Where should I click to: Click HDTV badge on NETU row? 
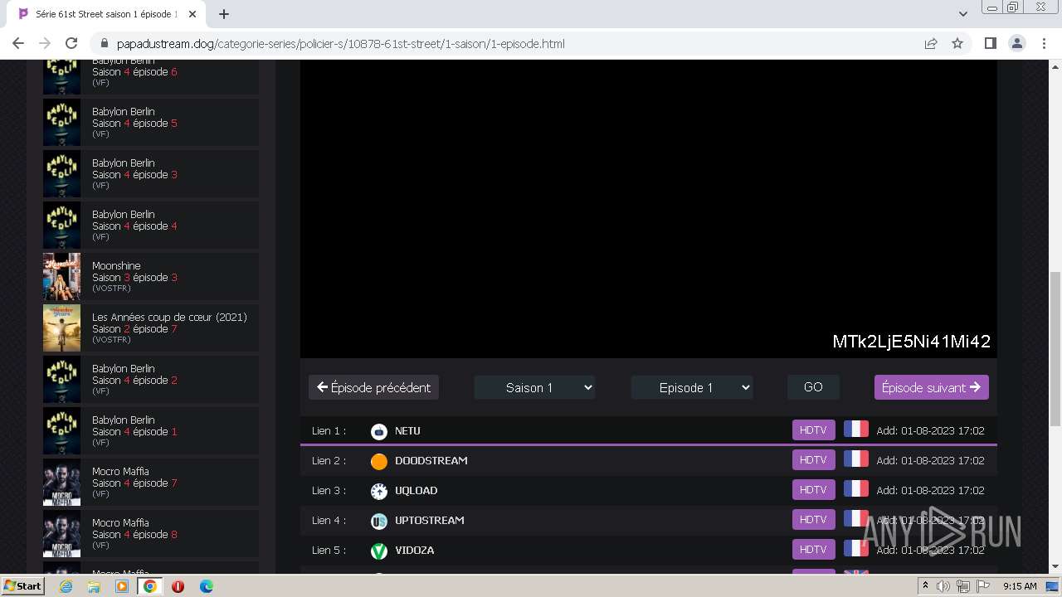pos(813,430)
